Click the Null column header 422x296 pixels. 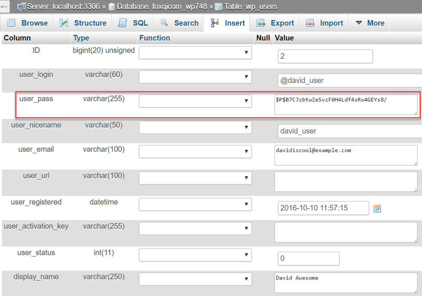coord(263,38)
